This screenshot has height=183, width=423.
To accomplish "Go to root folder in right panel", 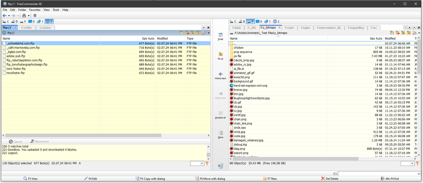I will 409,33.
